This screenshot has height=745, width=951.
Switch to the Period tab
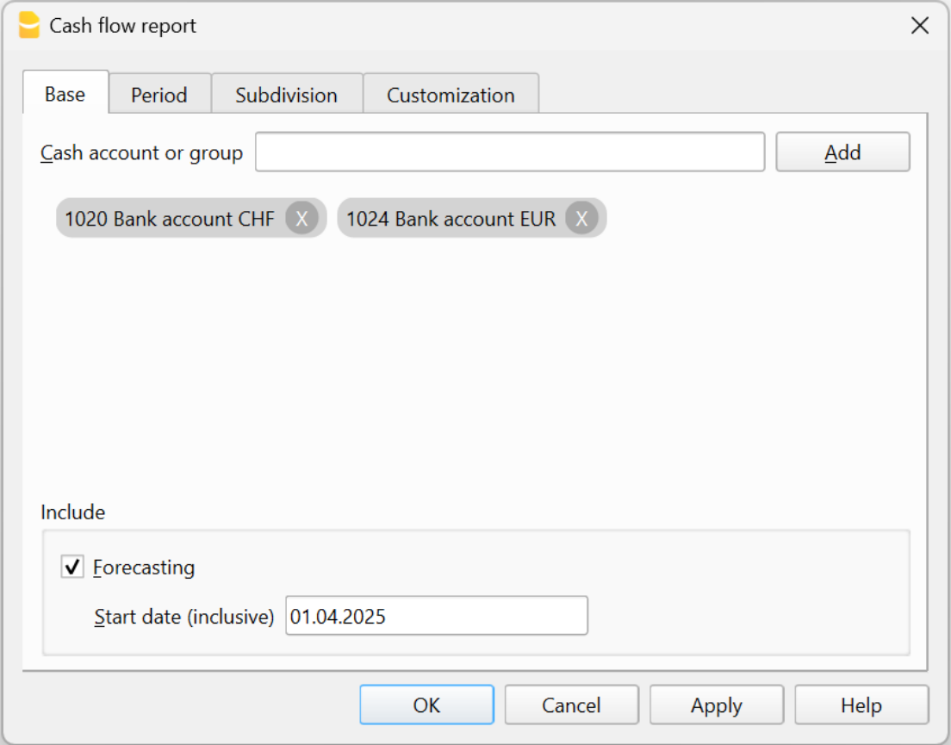pyautogui.click(x=158, y=95)
